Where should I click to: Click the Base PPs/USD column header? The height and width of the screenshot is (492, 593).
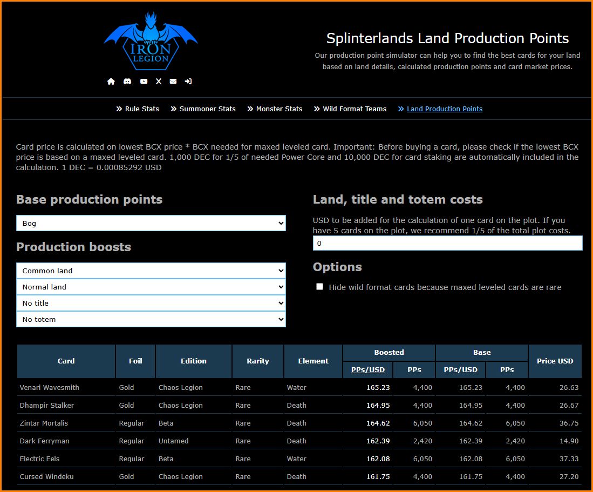460,370
